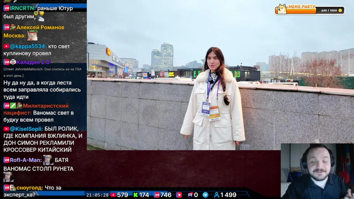
Task: Click LIVE badge next to IRNCRTN
Action: 7,8
